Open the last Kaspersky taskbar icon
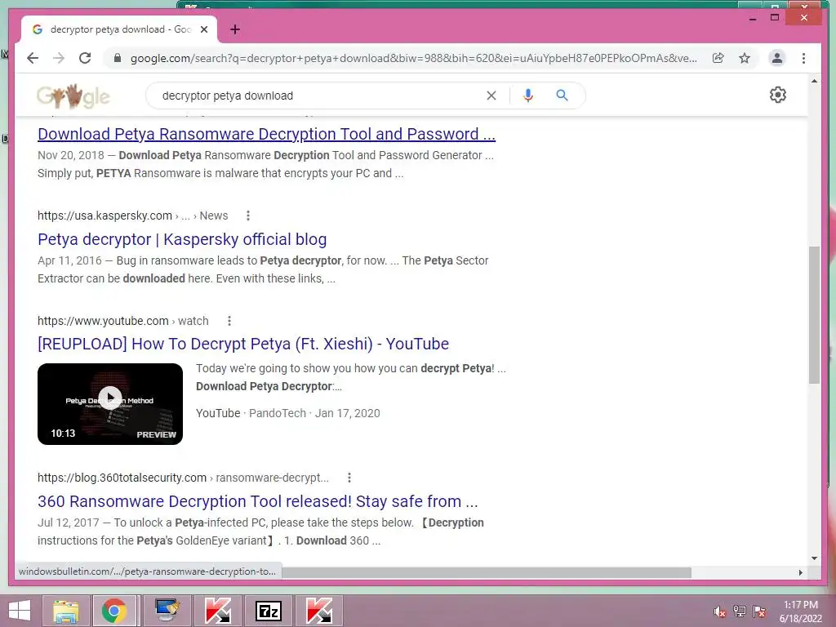 coord(319,611)
